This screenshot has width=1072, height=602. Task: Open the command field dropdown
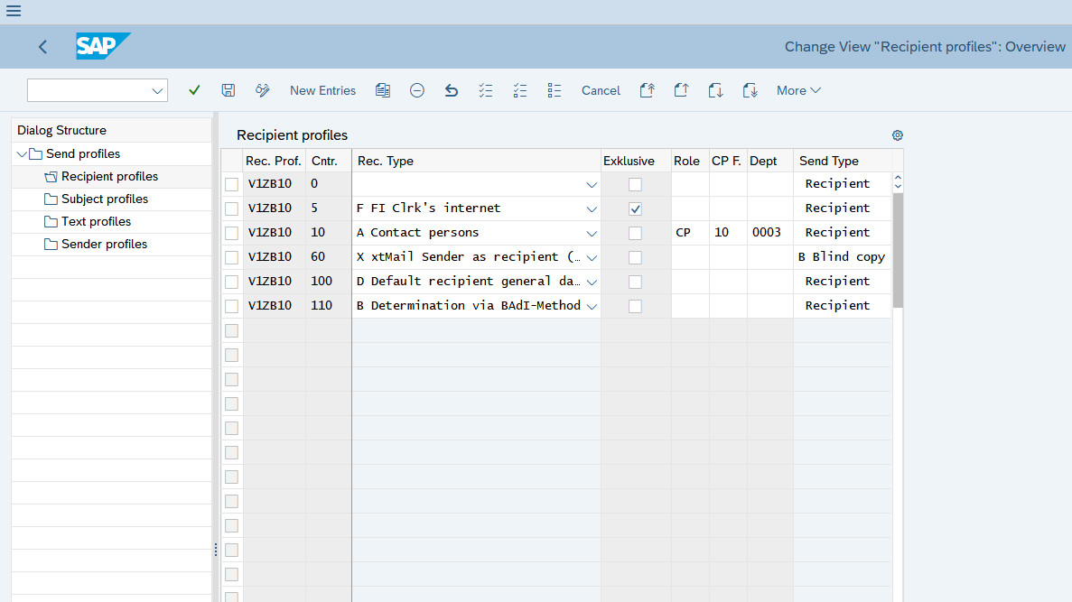click(x=157, y=90)
